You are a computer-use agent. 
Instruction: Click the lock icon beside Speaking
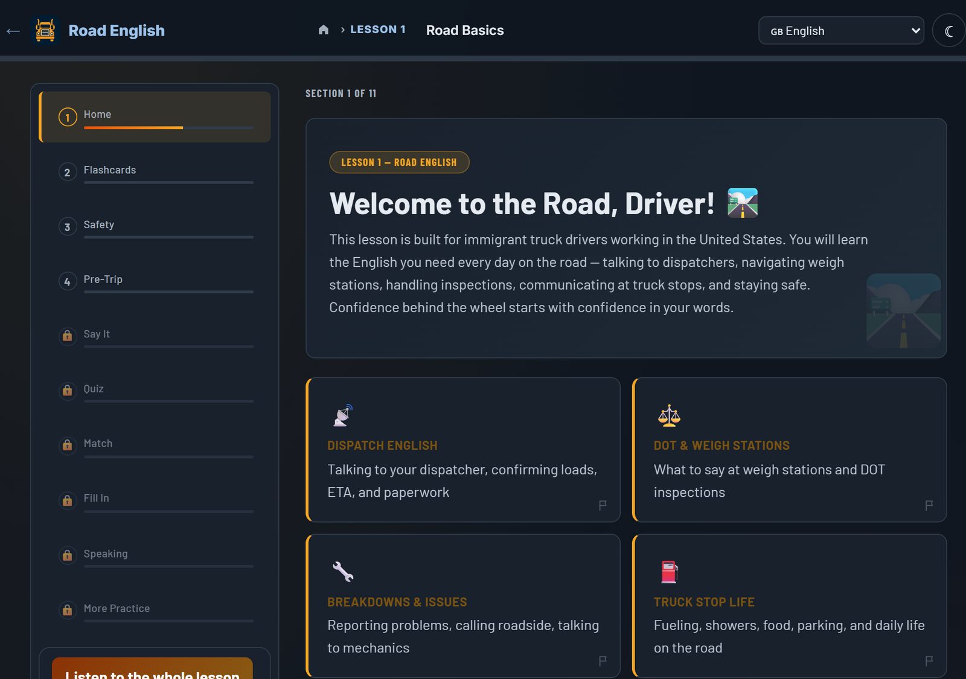pyautogui.click(x=67, y=555)
